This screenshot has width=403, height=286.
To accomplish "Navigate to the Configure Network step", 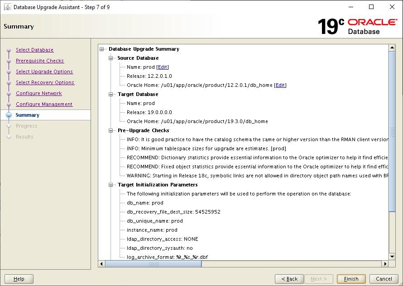I will click(x=38, y=93).
